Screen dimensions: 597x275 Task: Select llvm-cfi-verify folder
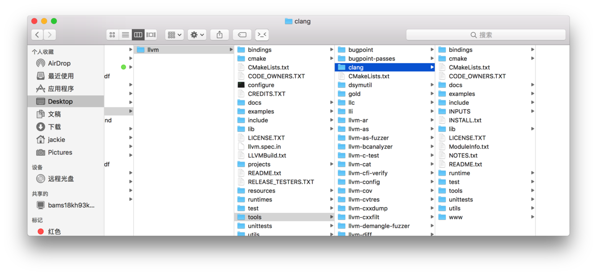(x=385, y=173)
